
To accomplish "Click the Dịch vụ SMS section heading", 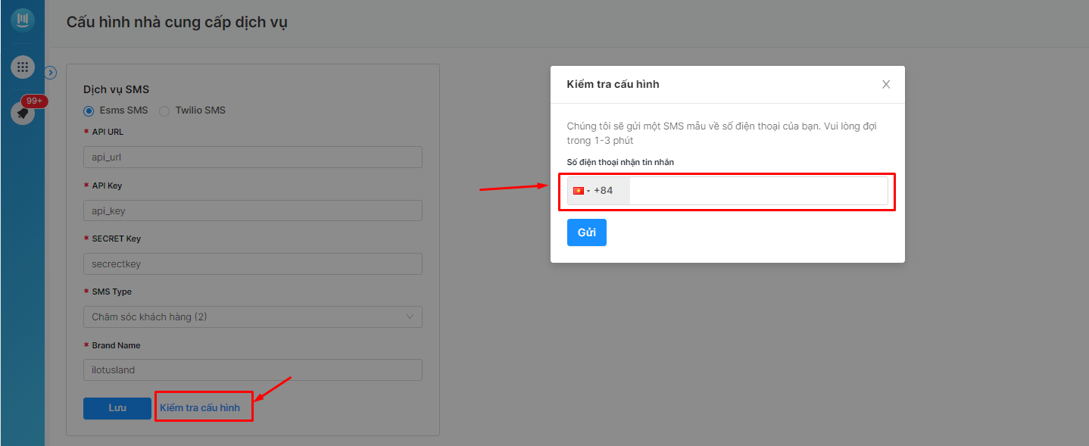I will (116, 89).
